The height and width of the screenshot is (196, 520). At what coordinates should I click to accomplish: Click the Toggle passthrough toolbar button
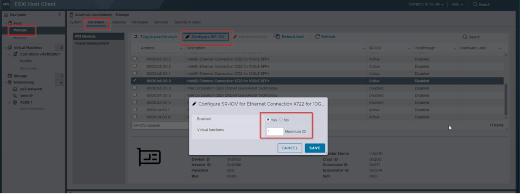tap(155, 36)
